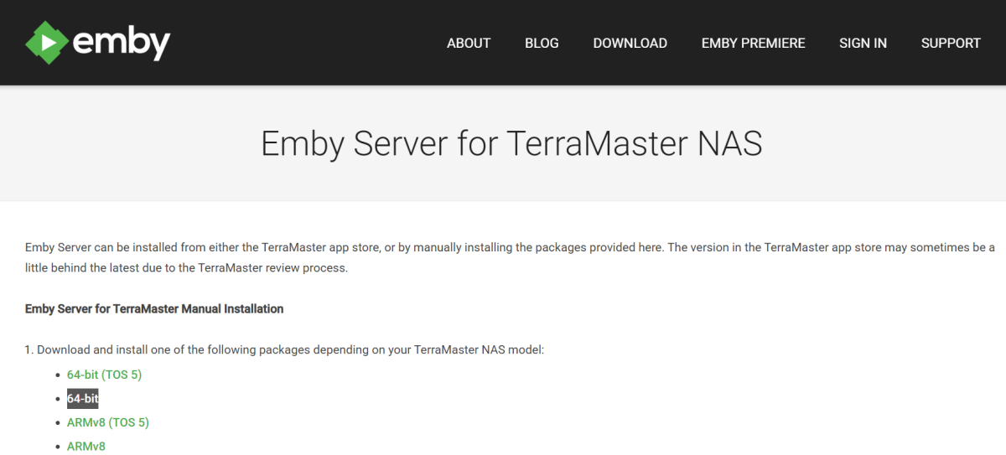Image resolution: width=1006 pixels, height=455 pixels.
Task: Click the intro paragraph about TerraMaster app store
Action: (x=510, y=258)
